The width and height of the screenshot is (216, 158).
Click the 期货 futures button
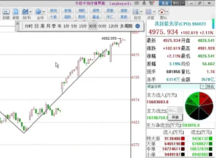[82, 17]
